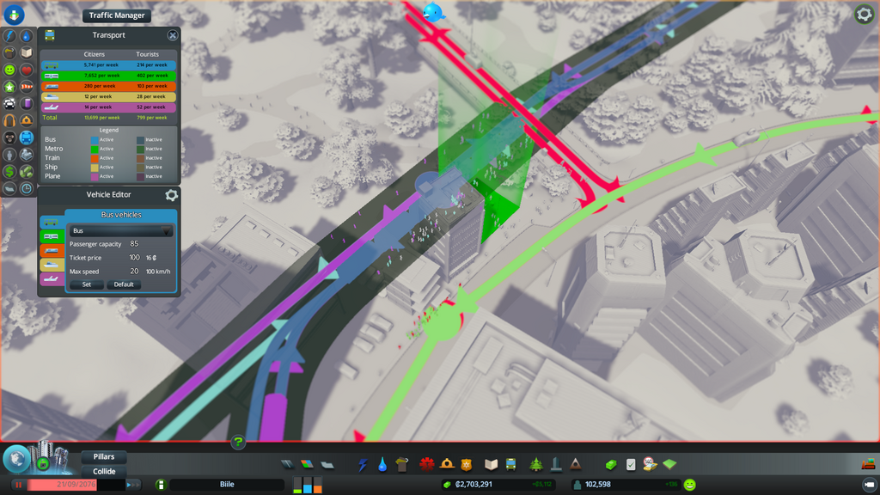
Task: Expand the Bus vehicle type dropdown
Action: [x=120, y=230]
